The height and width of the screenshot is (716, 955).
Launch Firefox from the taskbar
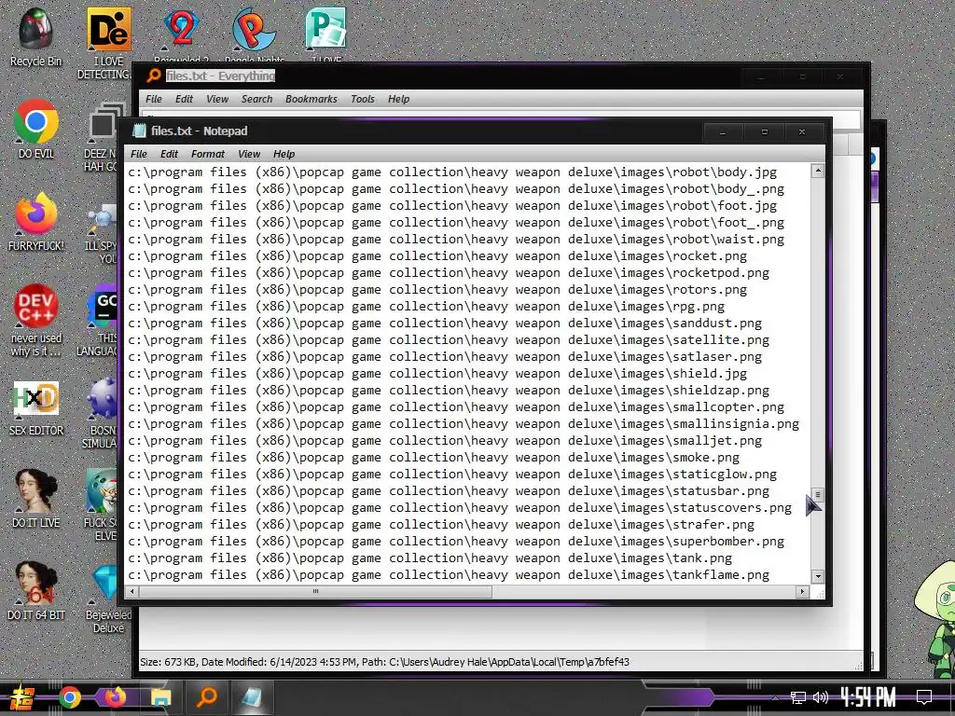115,697
